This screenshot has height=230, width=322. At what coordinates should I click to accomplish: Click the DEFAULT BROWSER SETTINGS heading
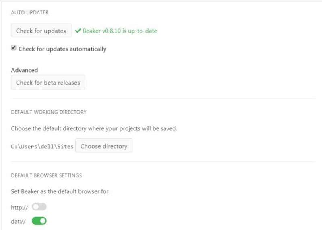click(x=46, y=175)
